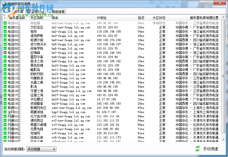Click the 手动测速 button to start manual test
The width and height of the screenshot is (228, 157).
click(211, 149)
